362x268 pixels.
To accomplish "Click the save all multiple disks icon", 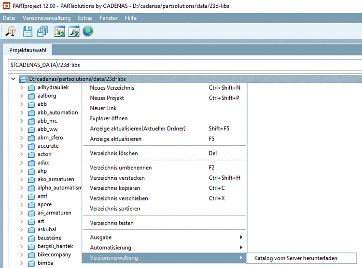I will tap(42, 31).
